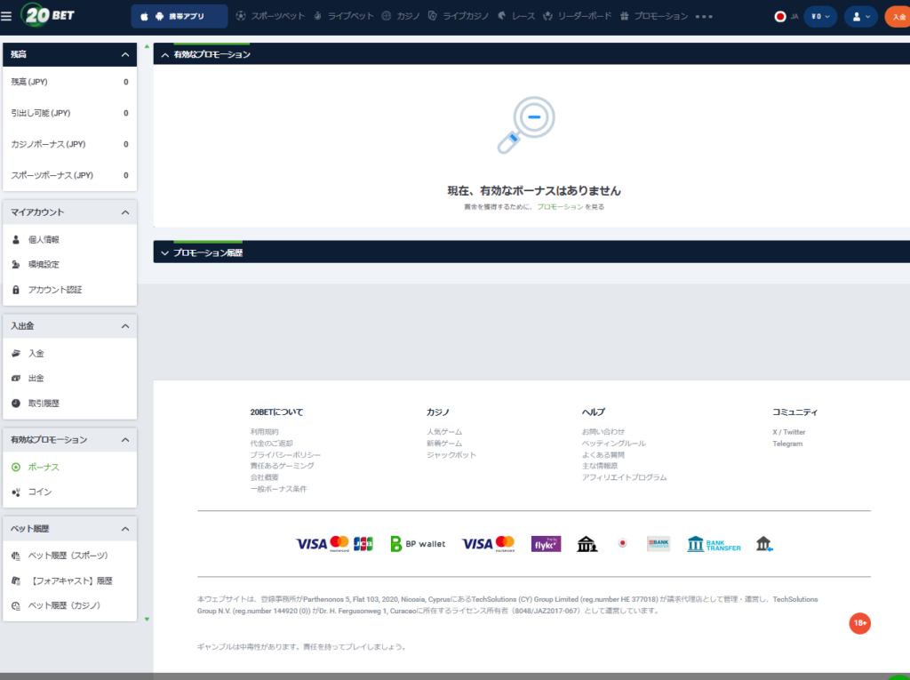Open the user account dropdown

click(860, 16)
